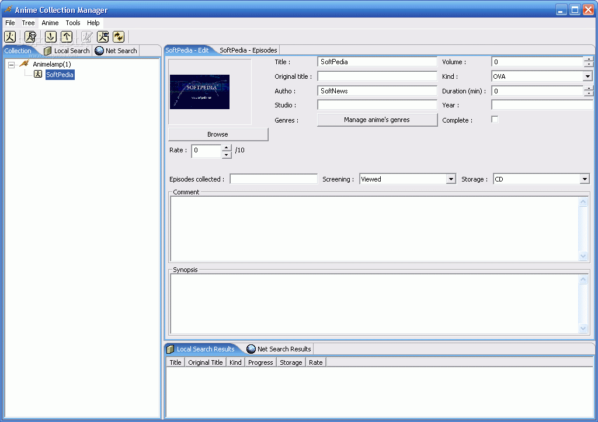
Task: Collapse the Animelamp tree node
Action: click(12, 65)
